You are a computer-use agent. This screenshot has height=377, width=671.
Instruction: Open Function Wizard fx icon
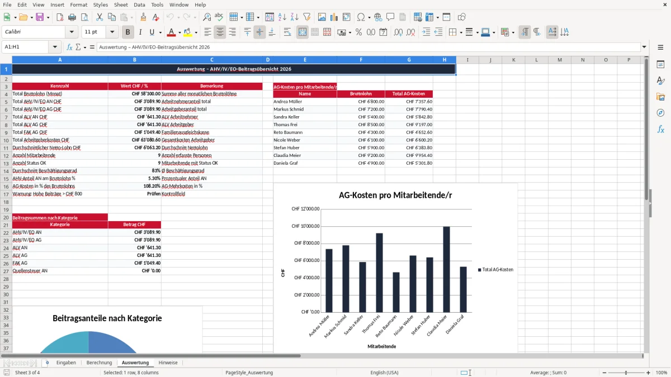(70, 47)
